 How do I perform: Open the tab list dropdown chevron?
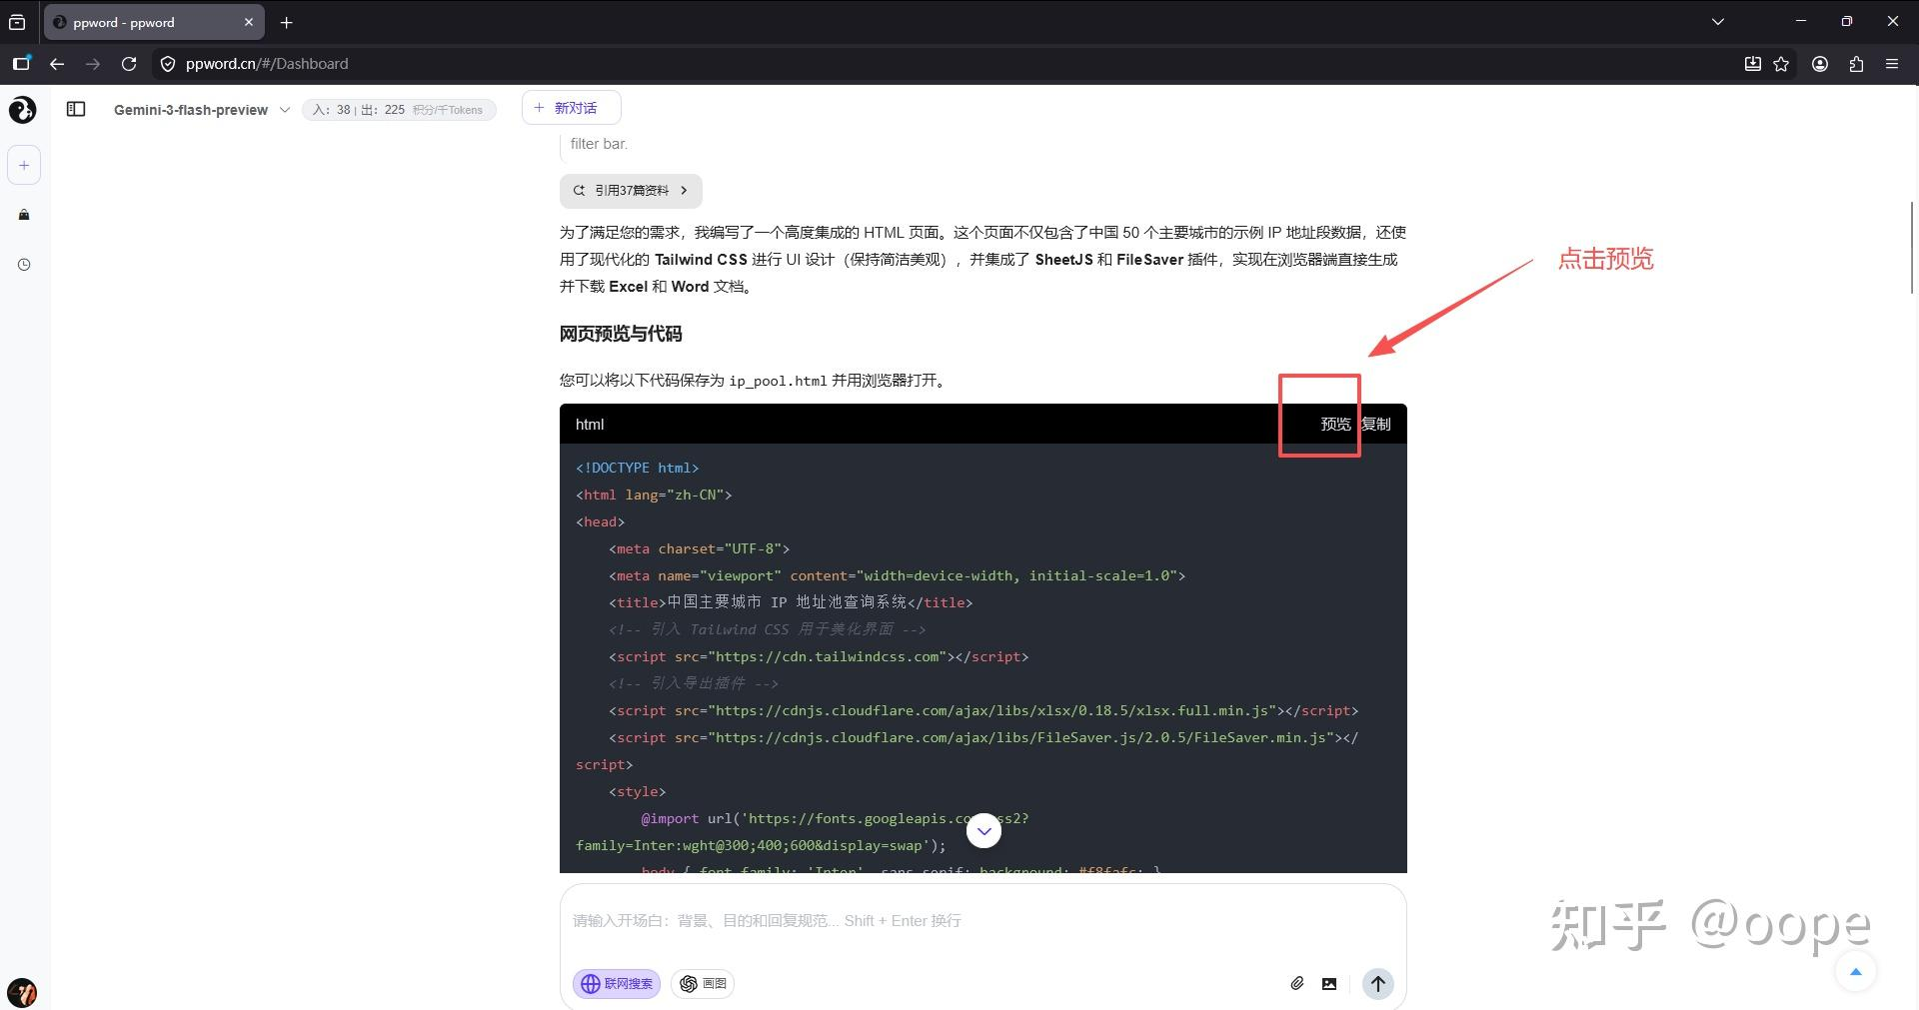click(1718, 21)
